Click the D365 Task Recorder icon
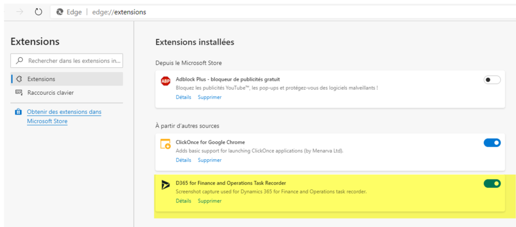The width and height of the screenshot is (516, 227). tap(165, 185)
